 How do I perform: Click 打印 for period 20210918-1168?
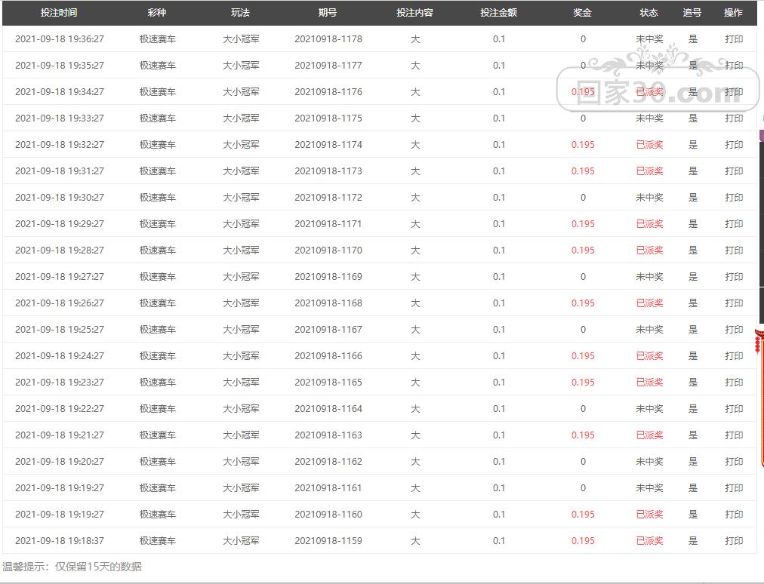tap(734, 303)
